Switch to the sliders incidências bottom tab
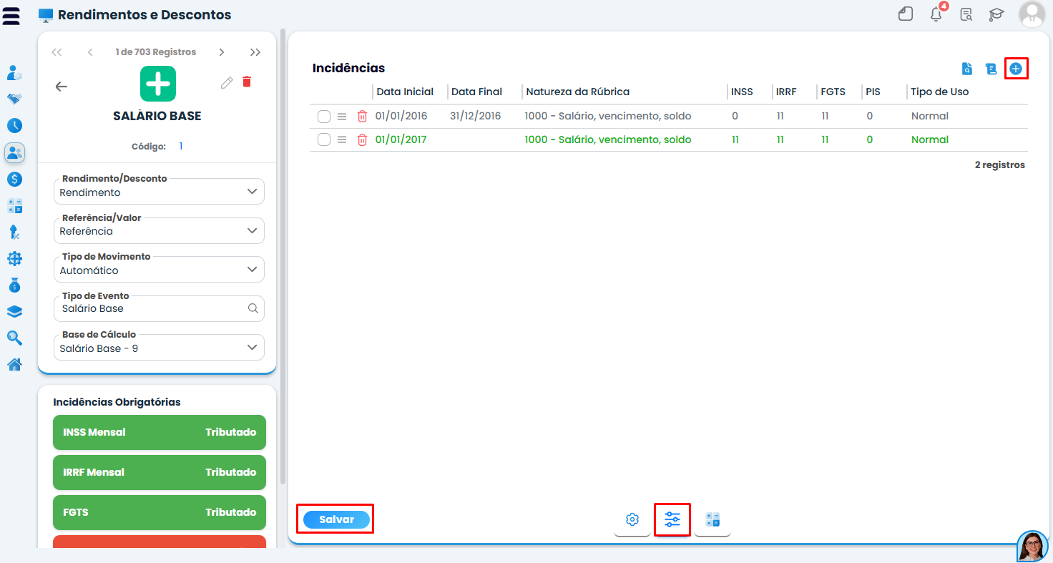Screen dimensions: 1053x563 tap(672, 520)
